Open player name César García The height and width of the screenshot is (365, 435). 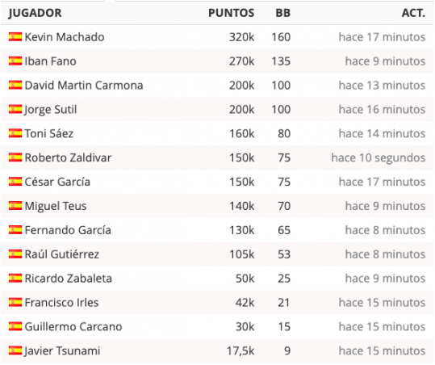tap(57, 182)
